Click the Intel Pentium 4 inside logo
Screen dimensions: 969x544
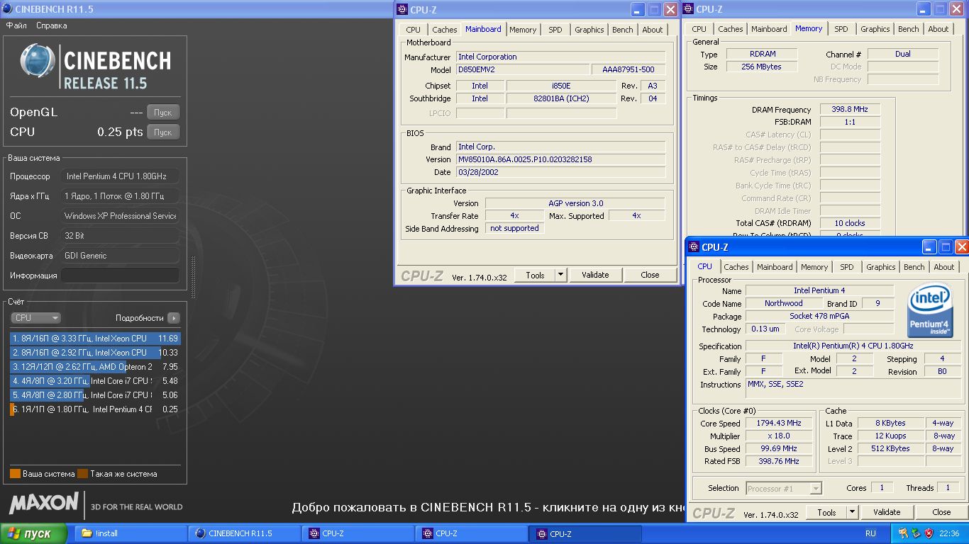pos(930,310)
